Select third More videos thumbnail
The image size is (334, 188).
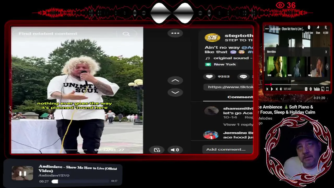click(x=317, y=67)
